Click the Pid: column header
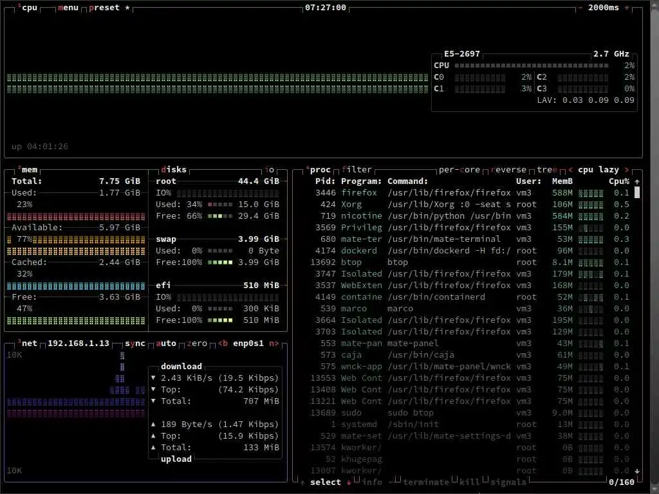 [x=325, y=181]
